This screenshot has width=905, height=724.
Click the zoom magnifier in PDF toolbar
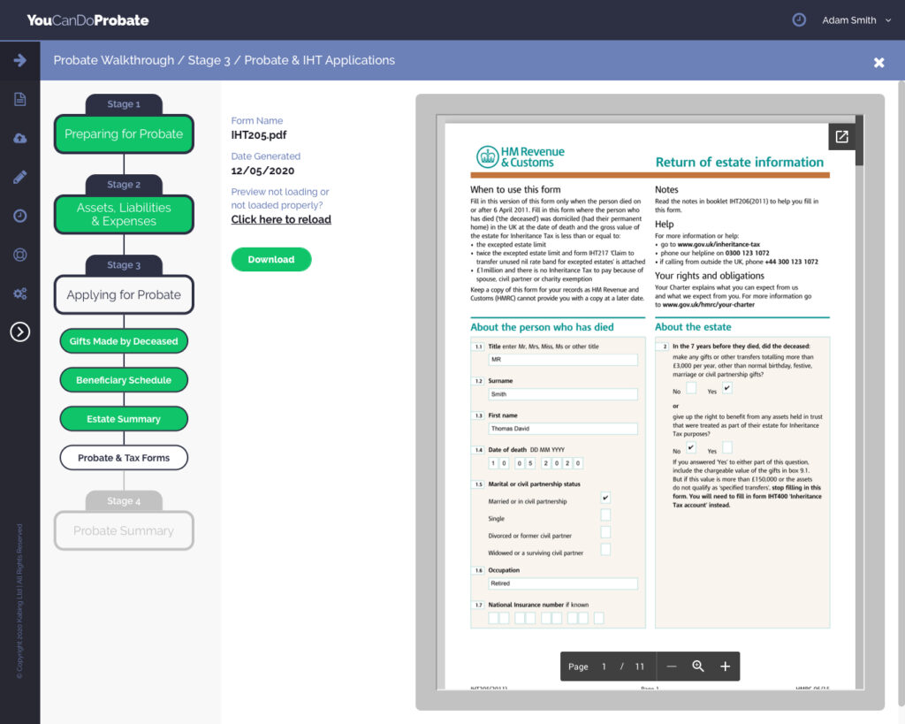pos(698,667)
